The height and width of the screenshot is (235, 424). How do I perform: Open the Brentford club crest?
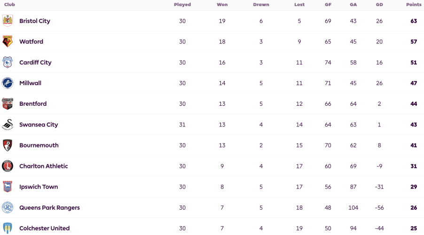coord(8,104)
